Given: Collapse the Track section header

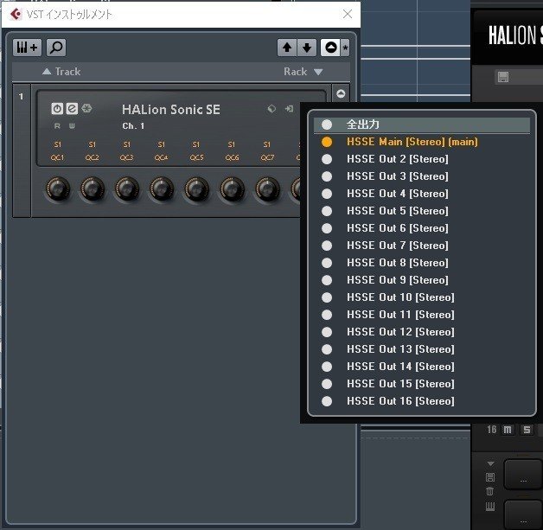Looking at the screenshot, I should pos(61,72).
